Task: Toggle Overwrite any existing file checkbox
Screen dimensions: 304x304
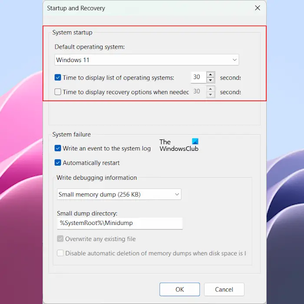Action: tap(60, 239)
